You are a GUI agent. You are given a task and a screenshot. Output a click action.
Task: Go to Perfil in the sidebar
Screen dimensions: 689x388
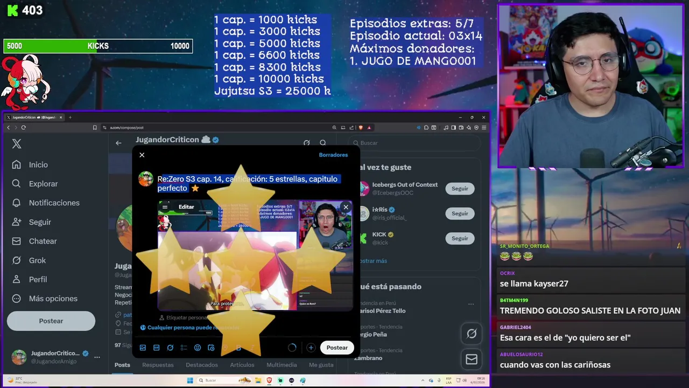pyautogui.click(x=30, y=279)
